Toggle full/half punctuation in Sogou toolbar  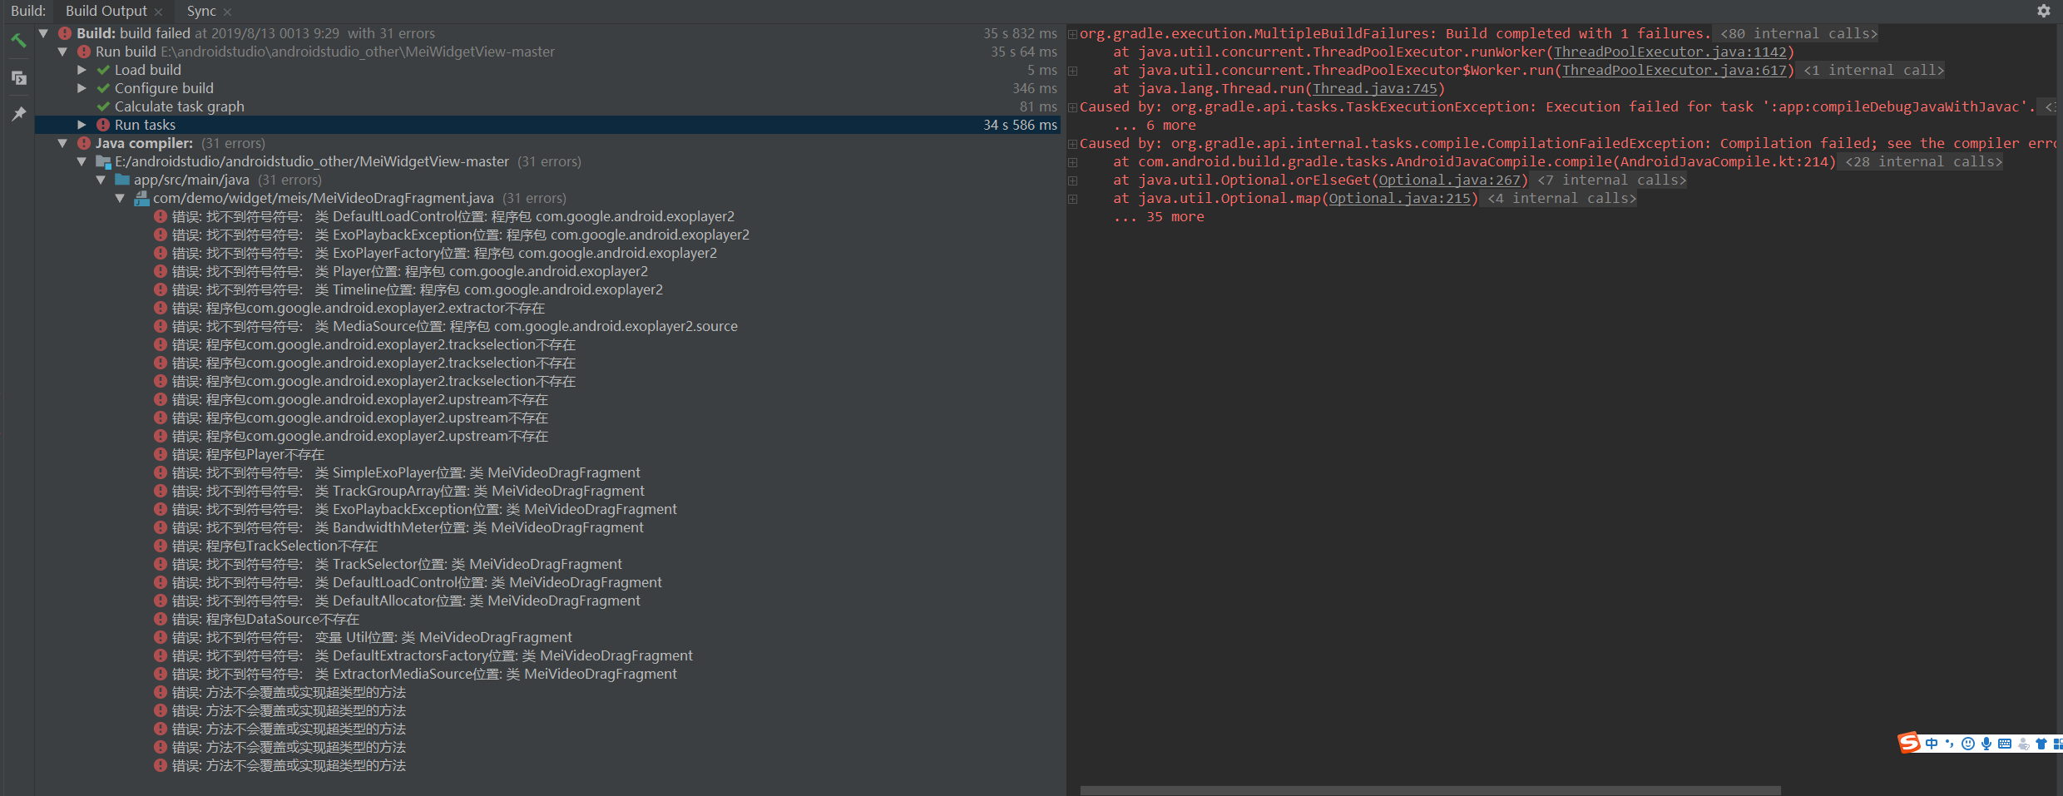(1950, 743)
